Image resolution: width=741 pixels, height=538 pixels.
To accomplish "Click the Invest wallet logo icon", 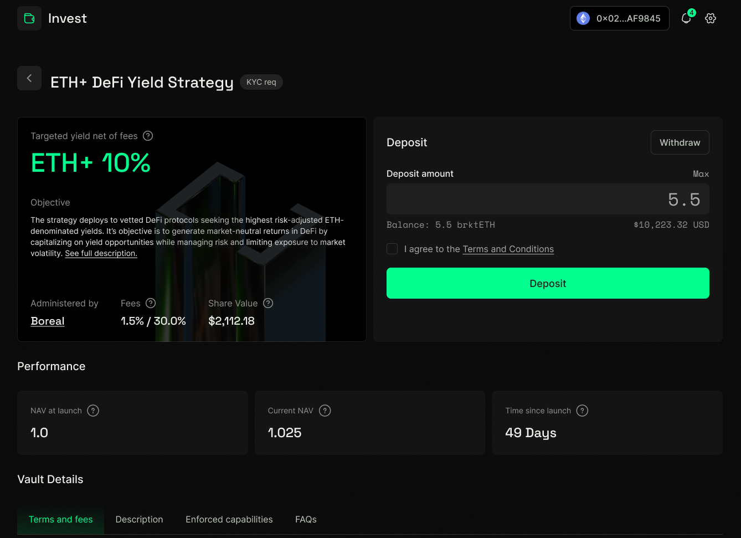I will click(x=29, y=18).
